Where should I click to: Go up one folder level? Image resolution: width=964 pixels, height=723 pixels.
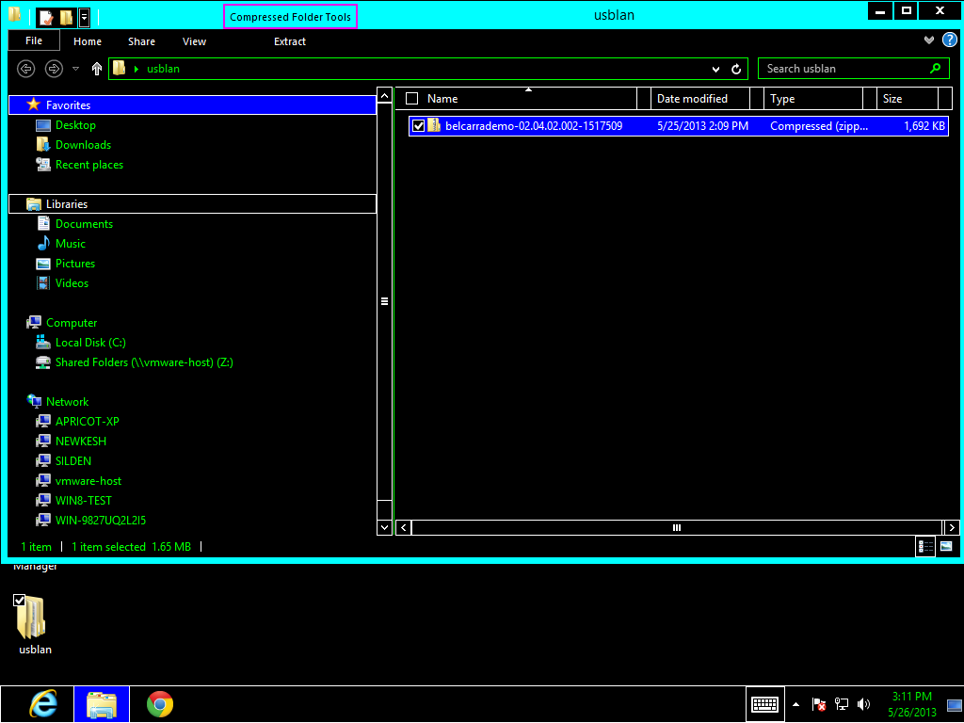(97, 68)
